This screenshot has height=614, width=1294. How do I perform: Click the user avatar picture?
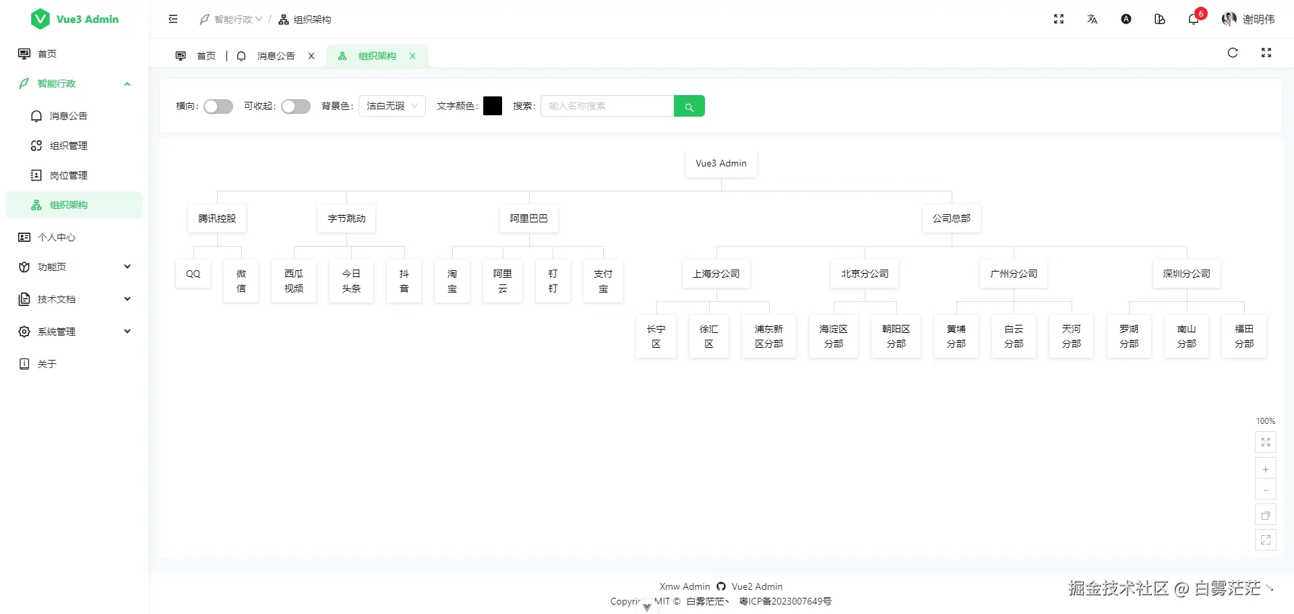[1229, 19]
